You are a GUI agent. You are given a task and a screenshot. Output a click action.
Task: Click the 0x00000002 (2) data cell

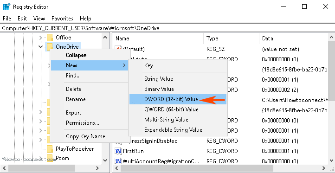click(x=280, y=90)
